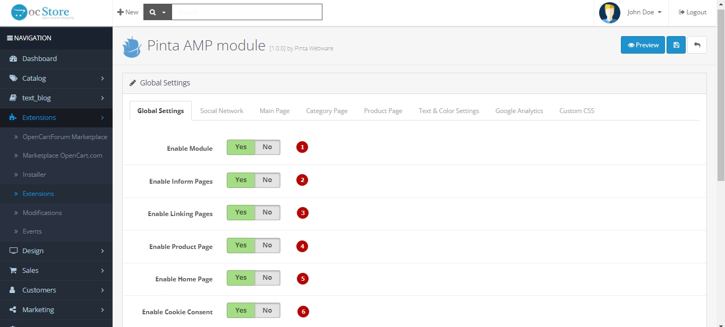The width and height of the screenshot is (725, 327).
Task: Click the text_blog book icon
Action: [13, 98]
